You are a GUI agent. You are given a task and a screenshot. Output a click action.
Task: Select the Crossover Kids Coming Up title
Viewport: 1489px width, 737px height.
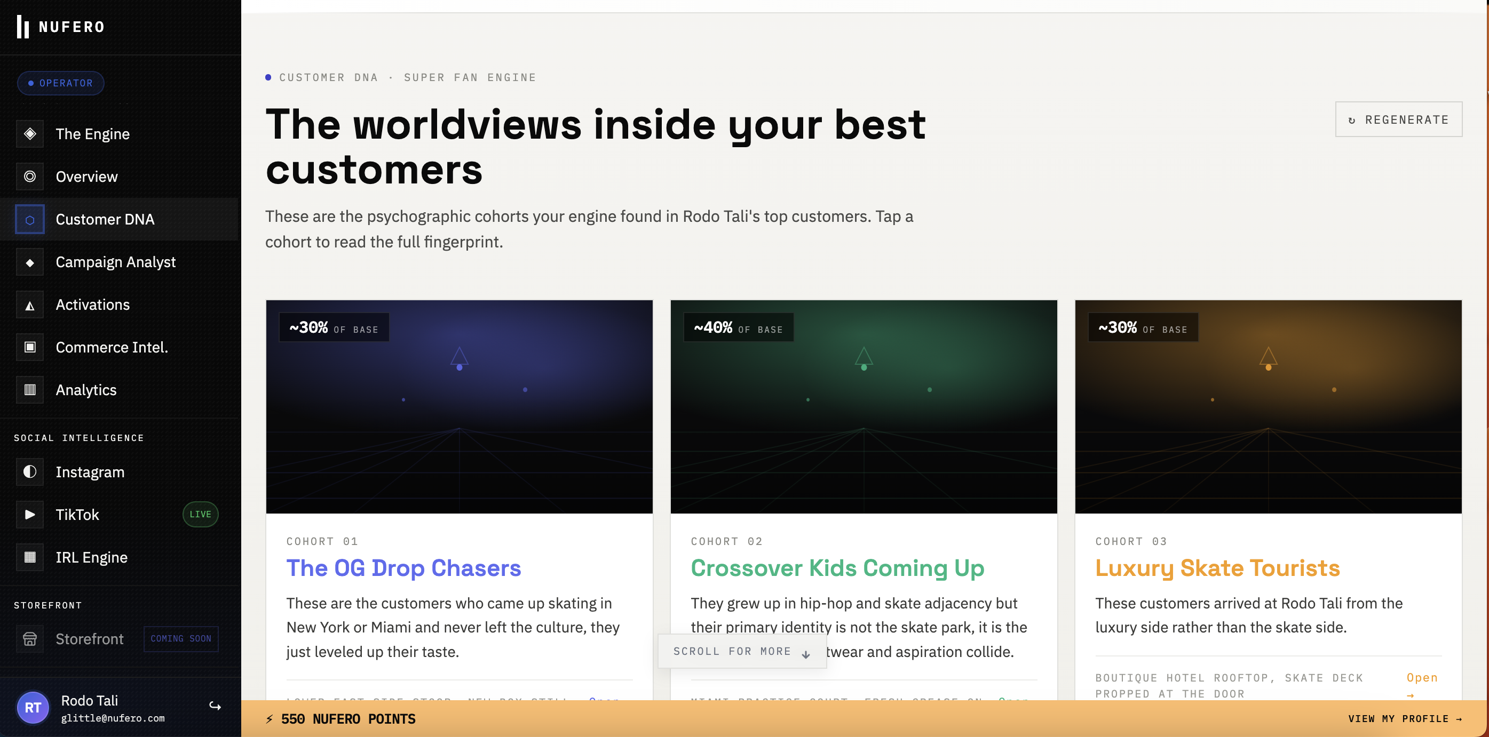(x=837, y=568)
